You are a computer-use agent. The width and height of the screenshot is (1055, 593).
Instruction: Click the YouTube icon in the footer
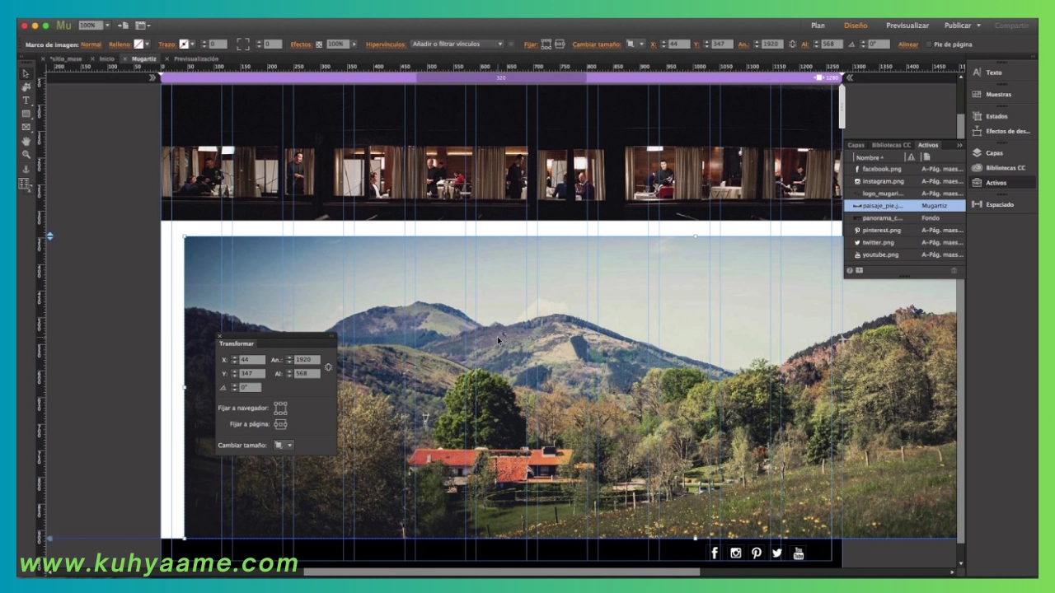(798, 553)
